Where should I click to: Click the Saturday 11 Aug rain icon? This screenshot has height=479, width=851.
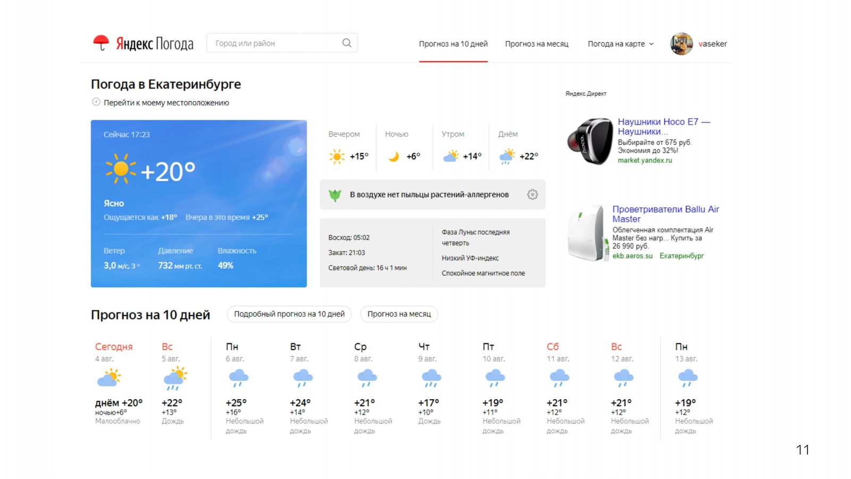[x=559, y=378]
